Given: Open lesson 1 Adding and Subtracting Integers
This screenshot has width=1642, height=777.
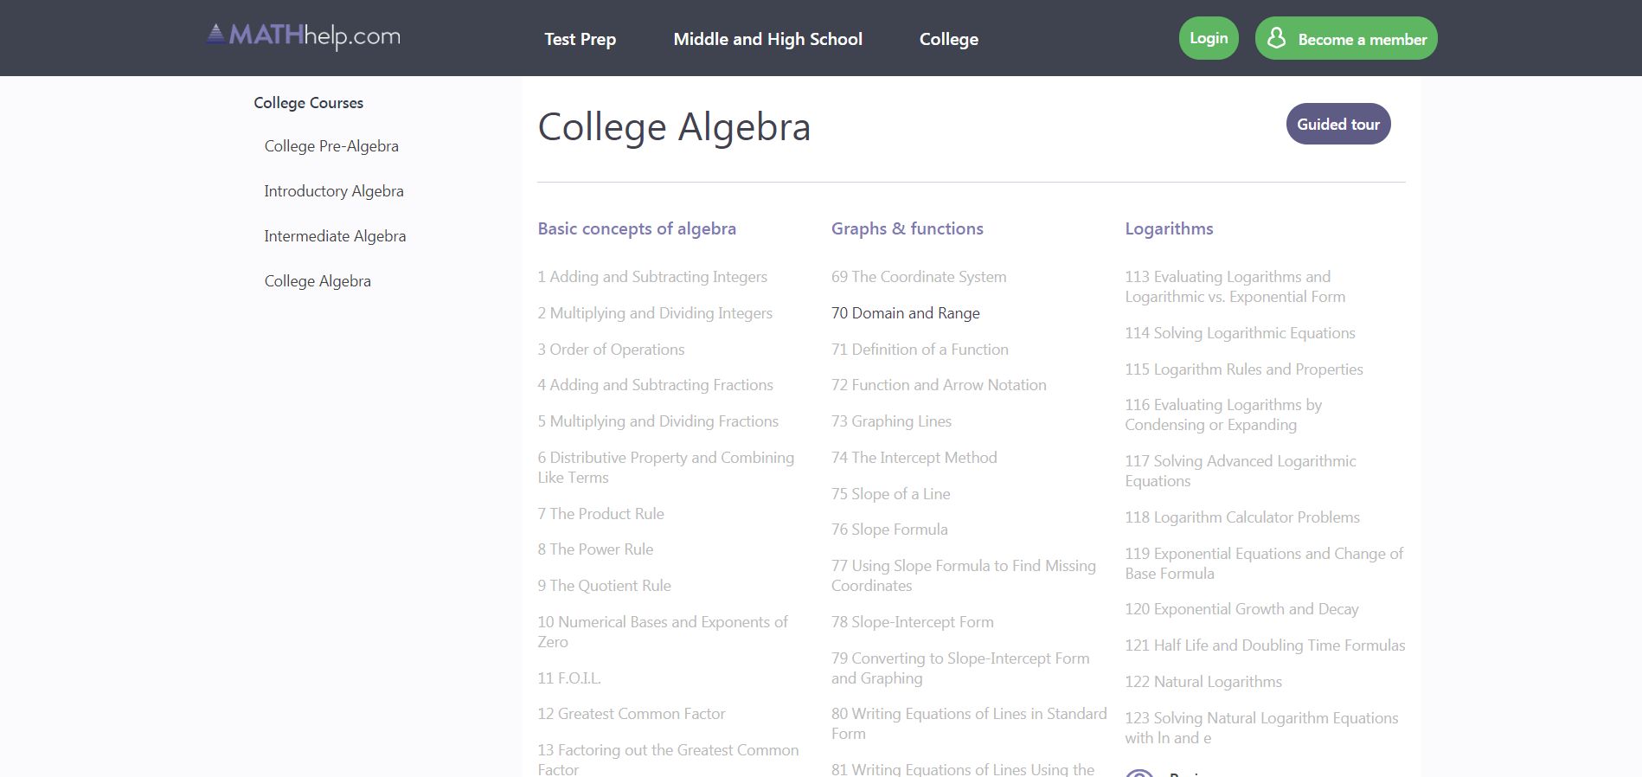Looking at the screenshot, I should coord(652,276).
